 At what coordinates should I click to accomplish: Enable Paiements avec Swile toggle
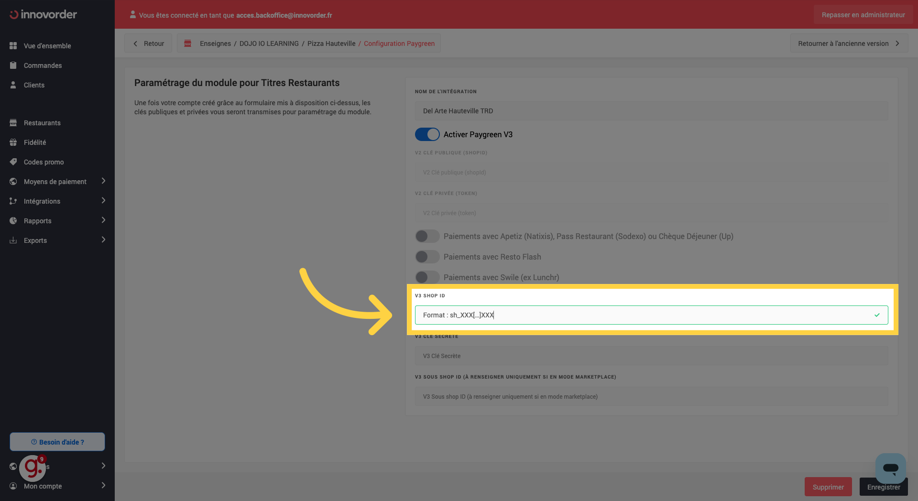[x=427, y=277]
